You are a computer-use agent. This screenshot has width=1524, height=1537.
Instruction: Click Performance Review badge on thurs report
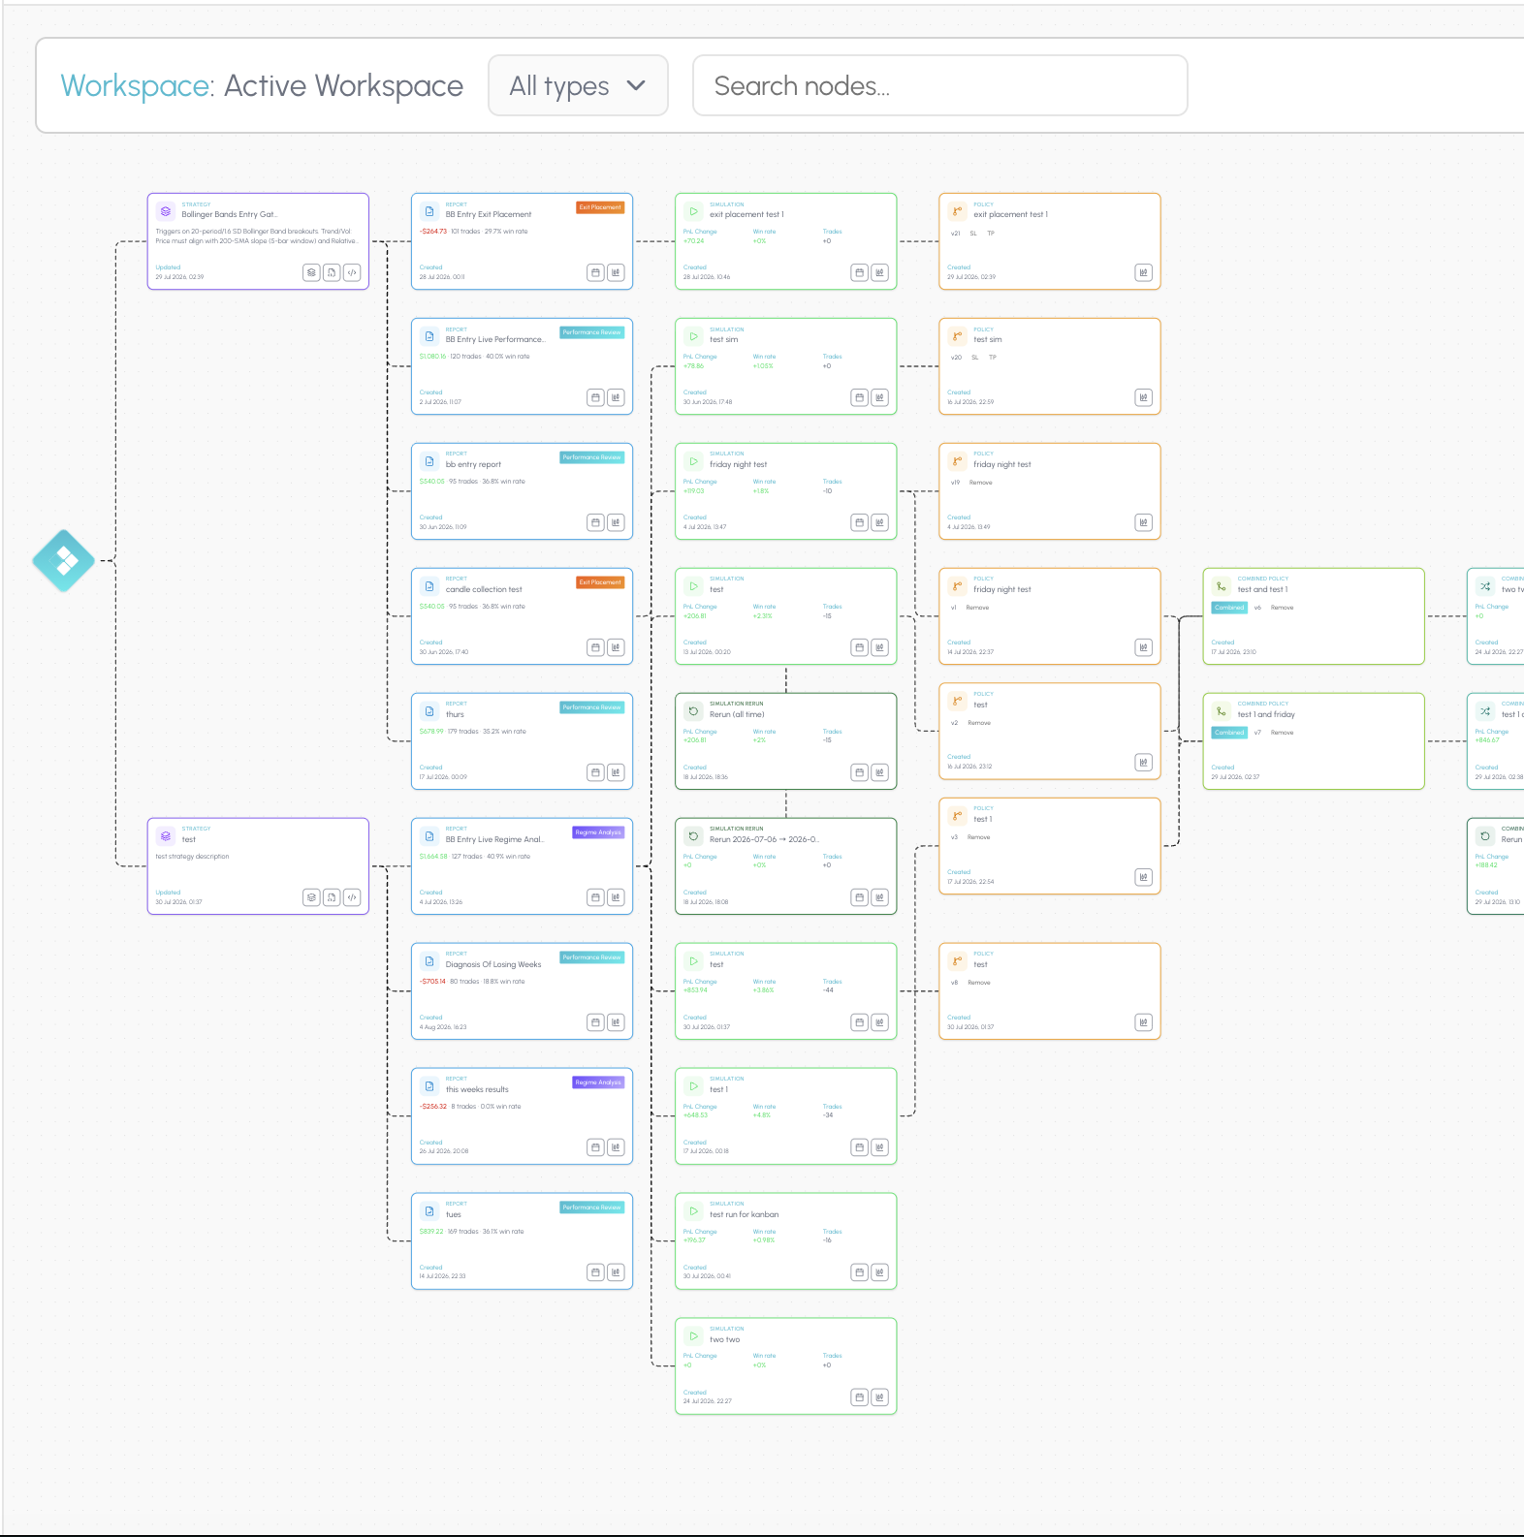pyautogui.click(x=591, y=707)
